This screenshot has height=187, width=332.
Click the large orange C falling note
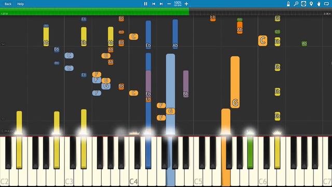tap(262, 41)
